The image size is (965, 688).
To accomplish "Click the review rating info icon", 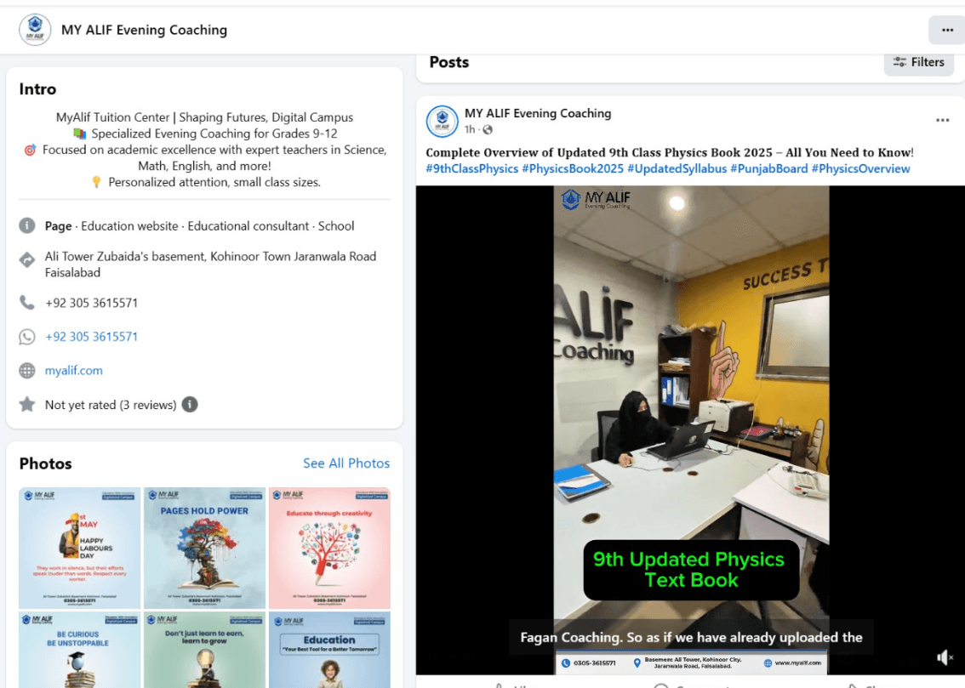I will 190,405.
